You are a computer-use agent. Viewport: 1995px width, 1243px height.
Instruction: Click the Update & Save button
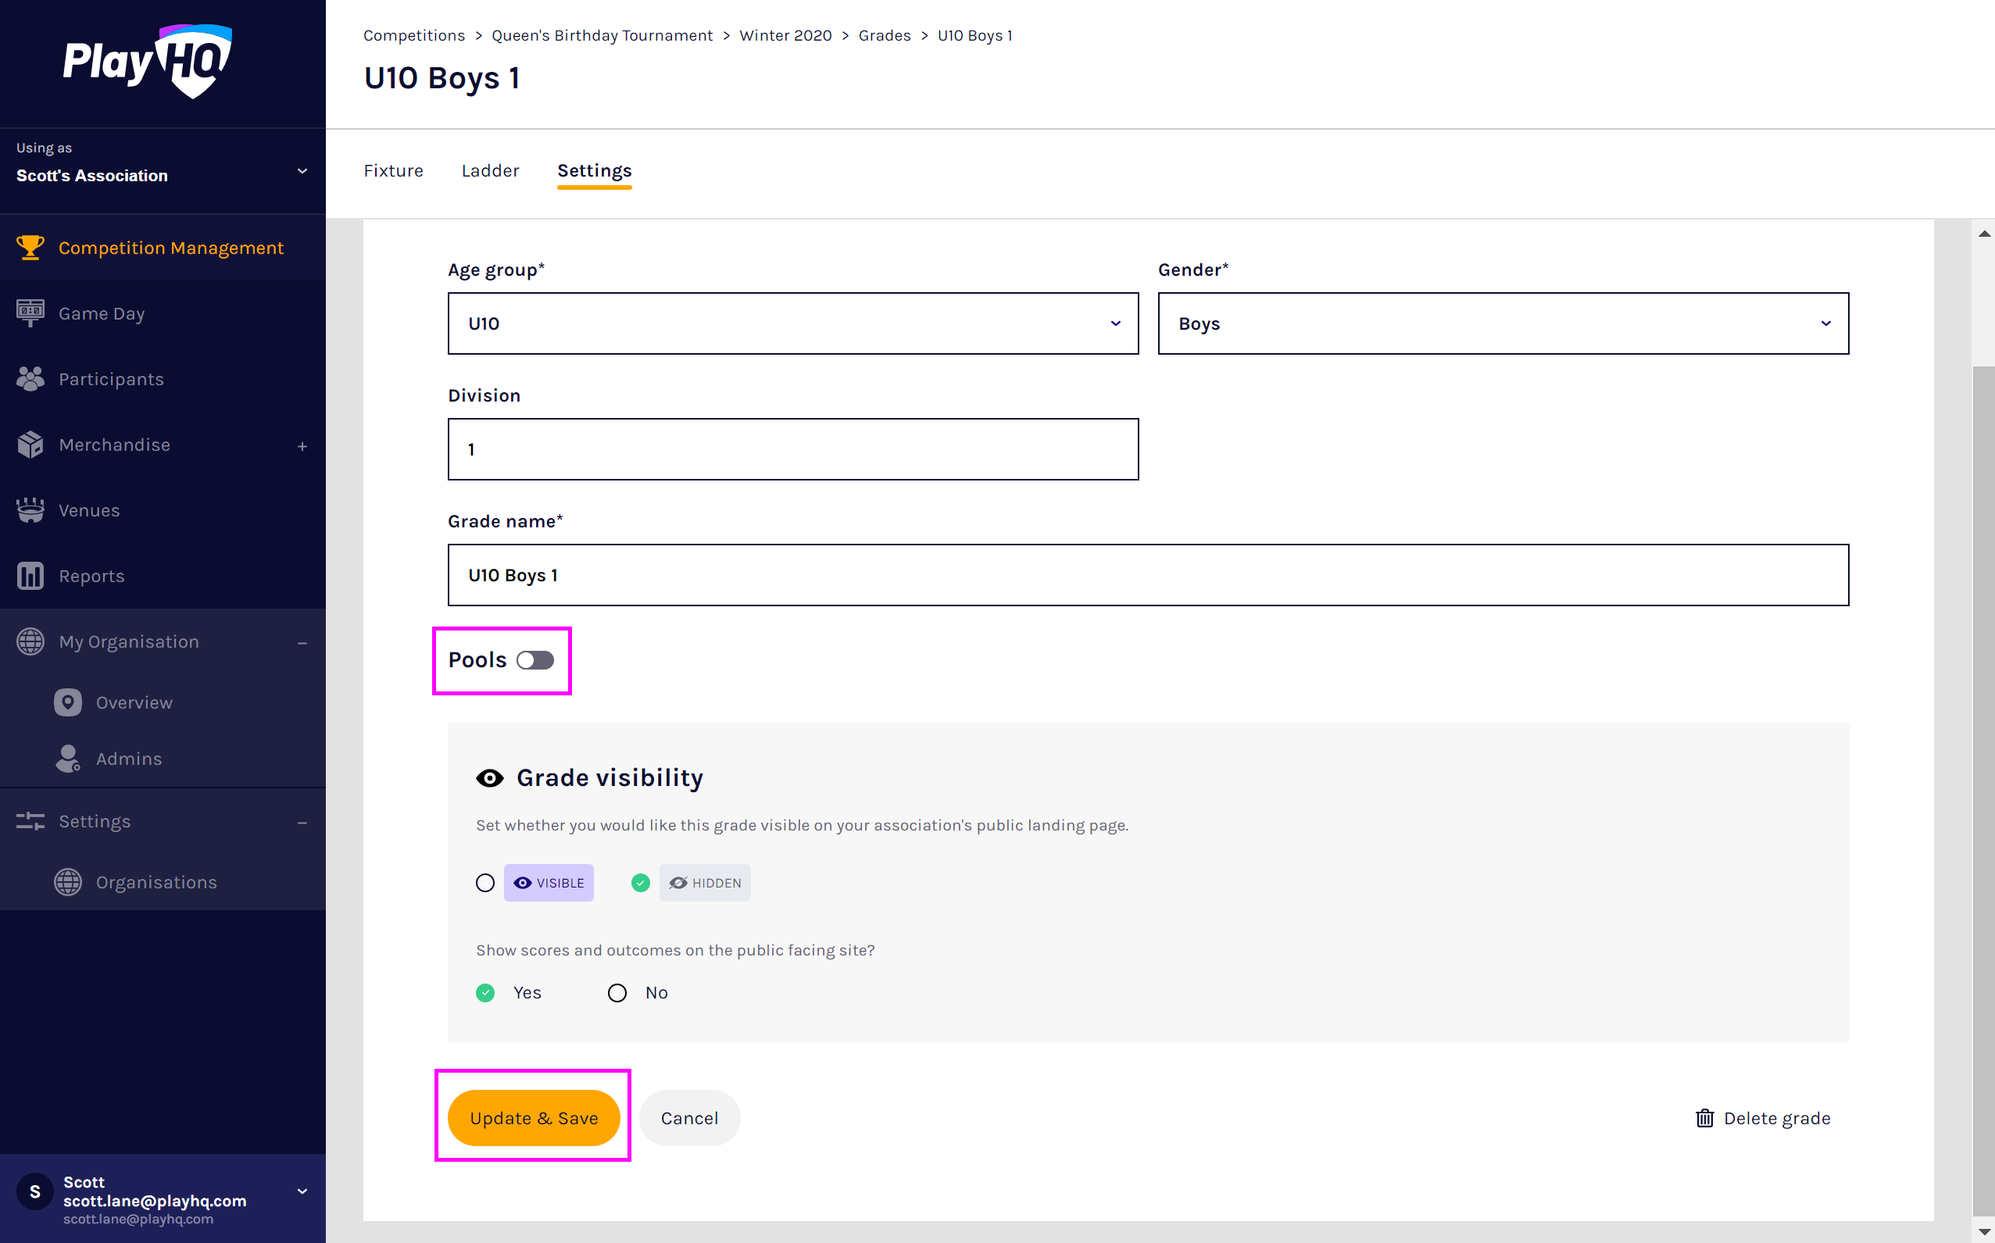534,1118
